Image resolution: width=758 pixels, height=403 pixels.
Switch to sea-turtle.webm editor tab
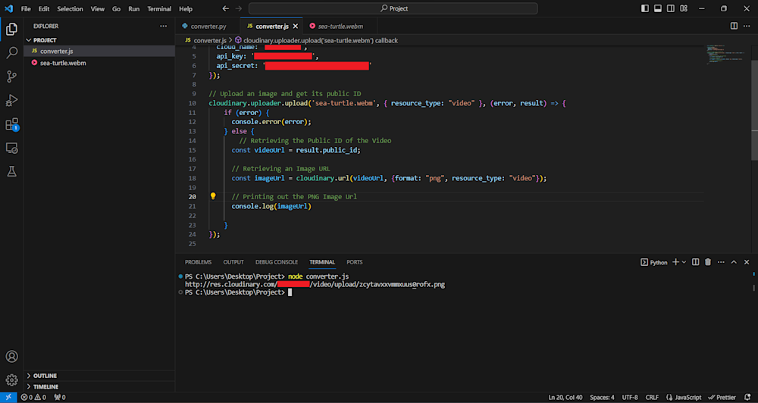[x=340, y=26]
